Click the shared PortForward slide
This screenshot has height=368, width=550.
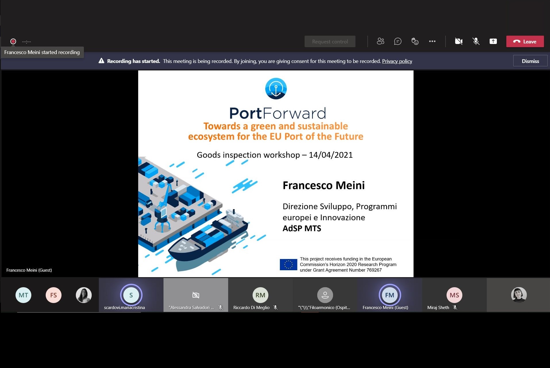[x=276, y=174]
